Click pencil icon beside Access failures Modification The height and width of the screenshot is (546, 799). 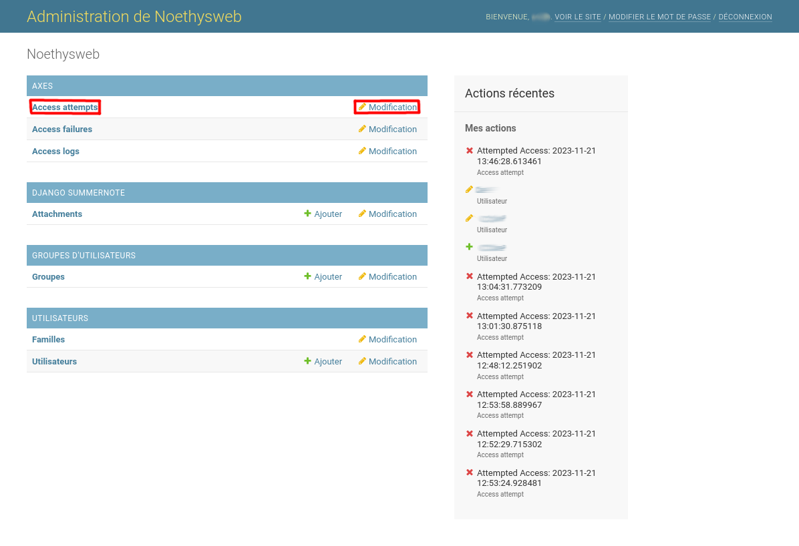pyautogui.click(x=362, y=129)
